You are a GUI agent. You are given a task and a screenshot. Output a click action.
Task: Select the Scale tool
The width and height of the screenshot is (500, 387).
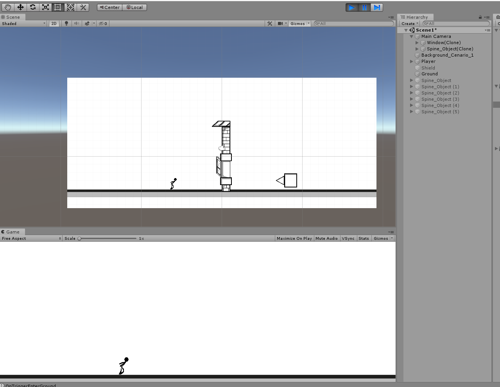[45, 7]
